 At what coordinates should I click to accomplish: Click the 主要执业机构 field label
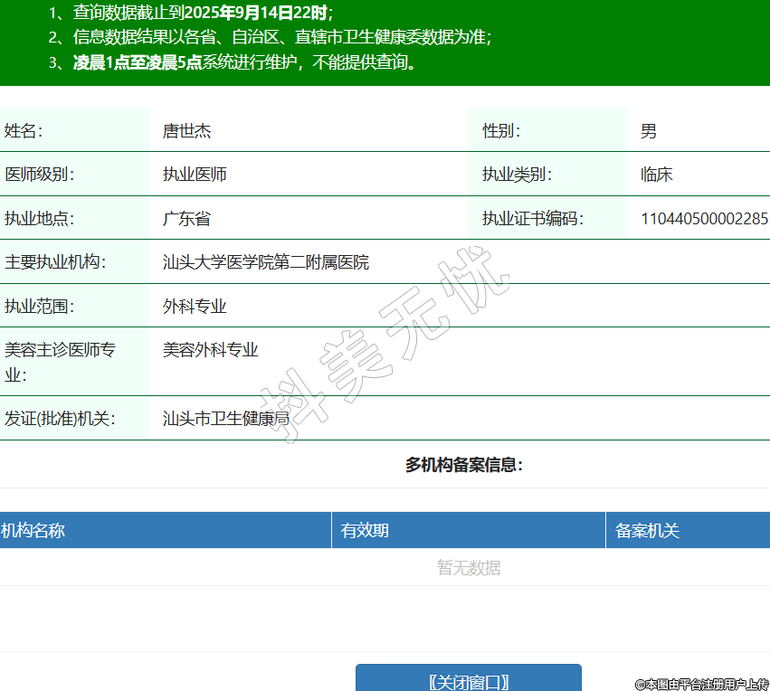pos(54,262)
